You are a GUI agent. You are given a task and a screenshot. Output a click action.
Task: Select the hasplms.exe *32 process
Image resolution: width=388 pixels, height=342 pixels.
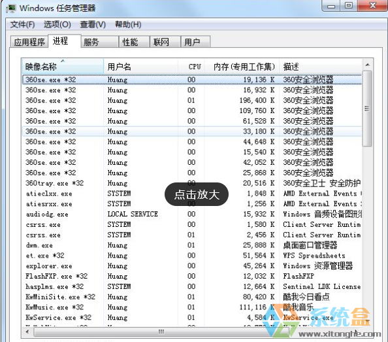click(x=192, y=286)
